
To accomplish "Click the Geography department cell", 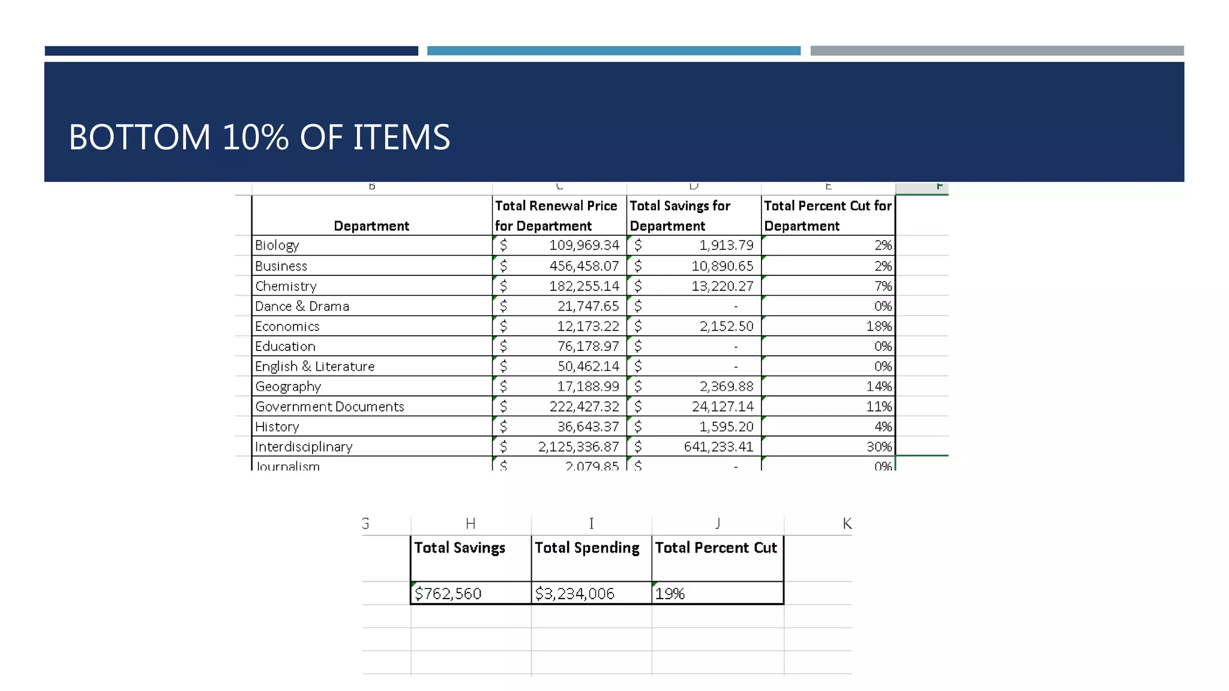I will [x=371, y=386].
